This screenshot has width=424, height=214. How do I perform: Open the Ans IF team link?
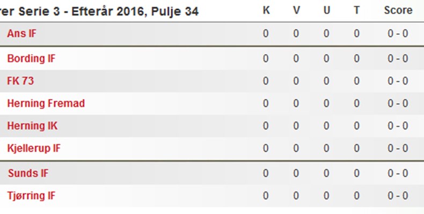(21, 34)
